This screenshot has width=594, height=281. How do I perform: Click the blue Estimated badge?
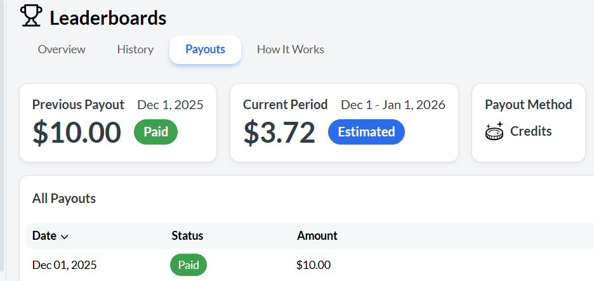pos(366,132)
